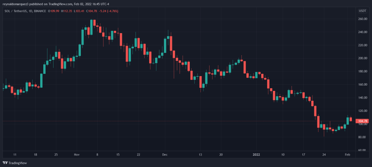Click the 80.00 price axis label
This screenshot has height=167, width=372.
pos(363,137)
